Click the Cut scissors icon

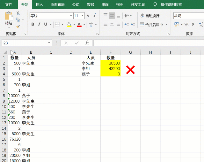click(x=18, y=13)
